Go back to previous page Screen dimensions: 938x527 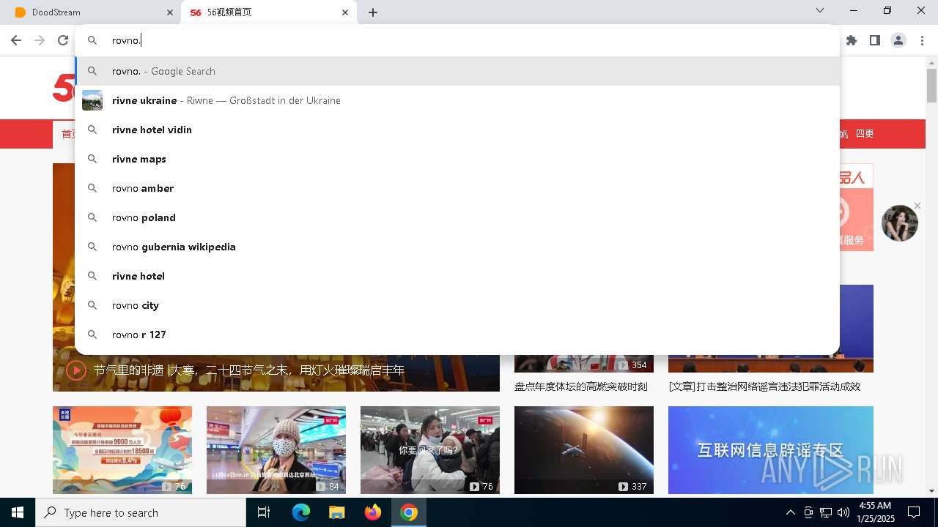[16, 40]
